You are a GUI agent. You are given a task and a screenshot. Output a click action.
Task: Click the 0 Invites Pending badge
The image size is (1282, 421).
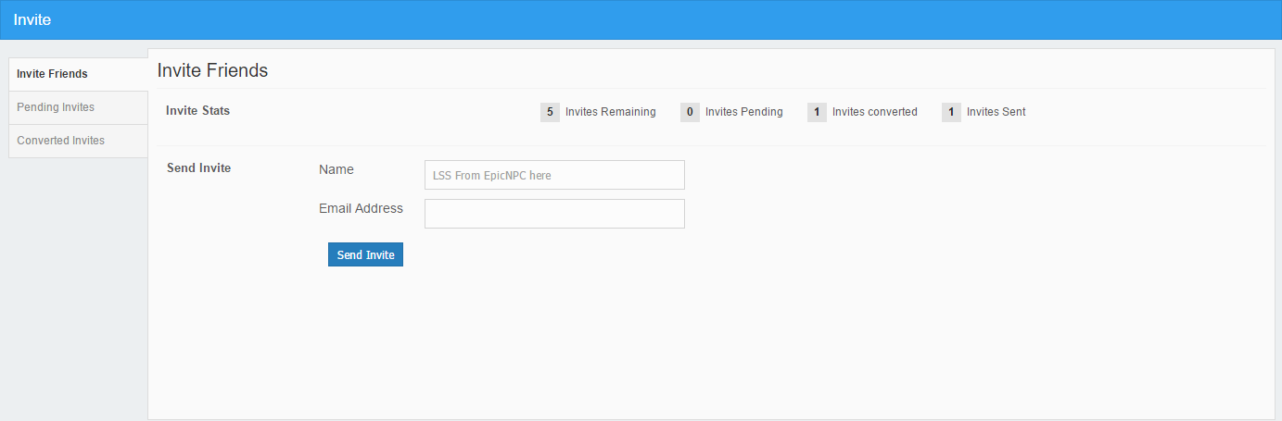click(690, 112)
